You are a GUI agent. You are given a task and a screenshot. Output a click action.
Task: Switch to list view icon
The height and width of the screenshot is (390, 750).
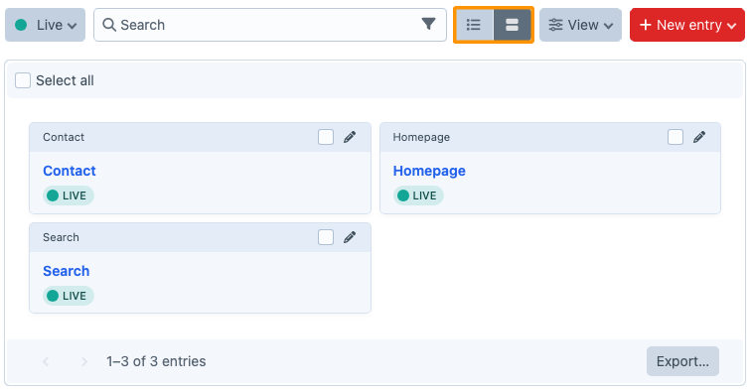(x=474, y=25)
